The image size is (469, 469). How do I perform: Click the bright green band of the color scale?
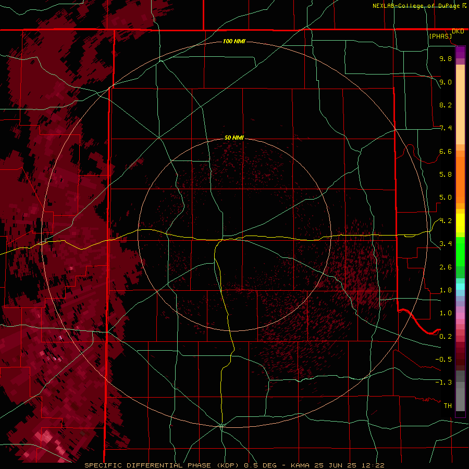click(x=460, y=251)
